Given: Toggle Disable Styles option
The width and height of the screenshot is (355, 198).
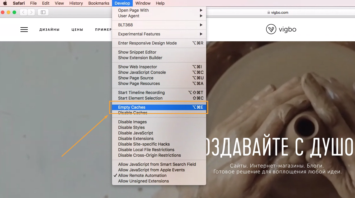Looking at the screenshot, I should [159, 127].
